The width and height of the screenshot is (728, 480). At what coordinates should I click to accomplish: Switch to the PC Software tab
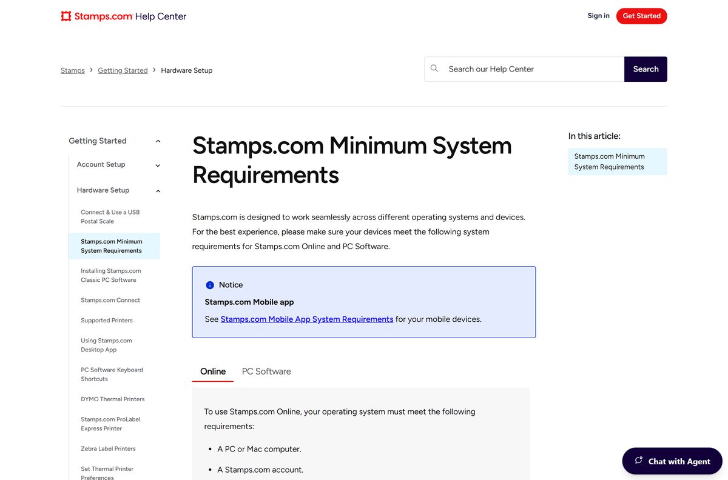(x=266, y=372)
